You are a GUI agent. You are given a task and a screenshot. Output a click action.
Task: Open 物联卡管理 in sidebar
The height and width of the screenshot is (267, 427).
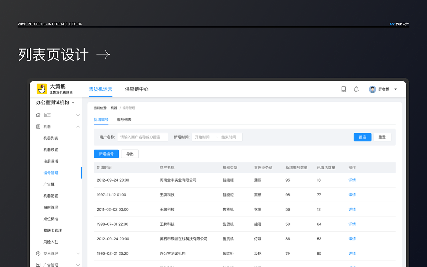(53, 231)
